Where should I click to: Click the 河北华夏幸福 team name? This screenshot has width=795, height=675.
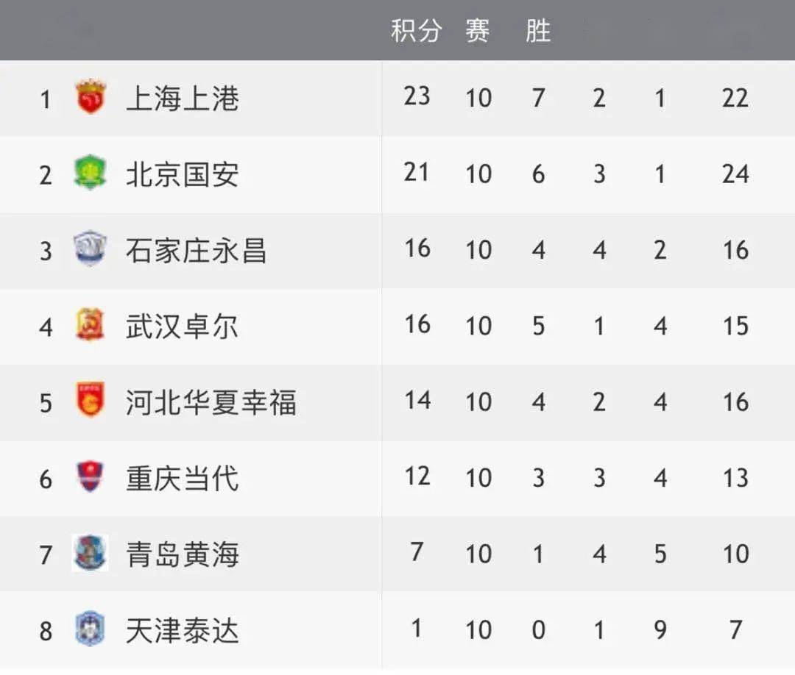211,402
